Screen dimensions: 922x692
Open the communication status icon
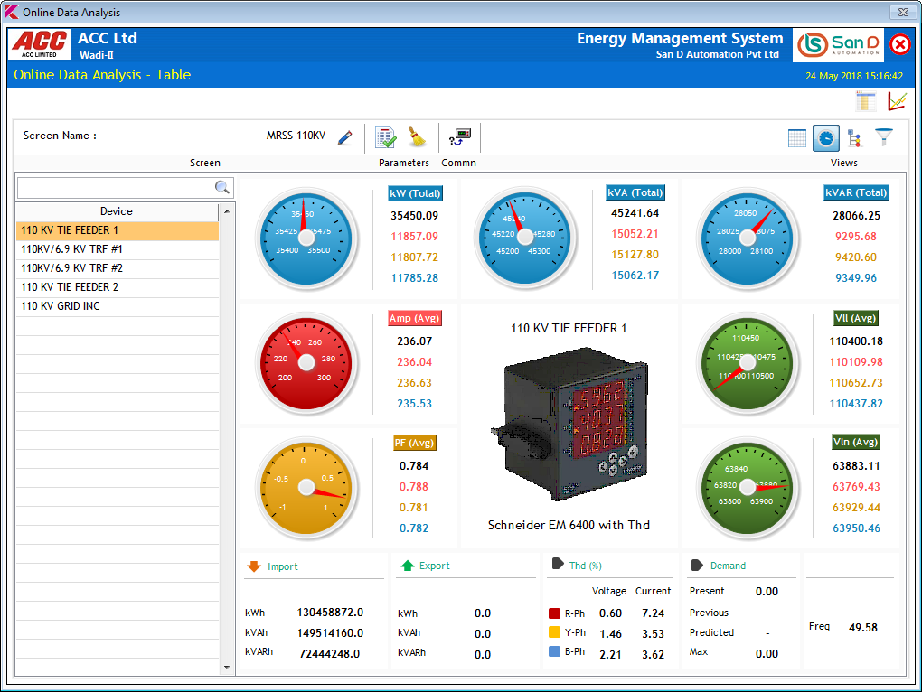pos(459,137)
